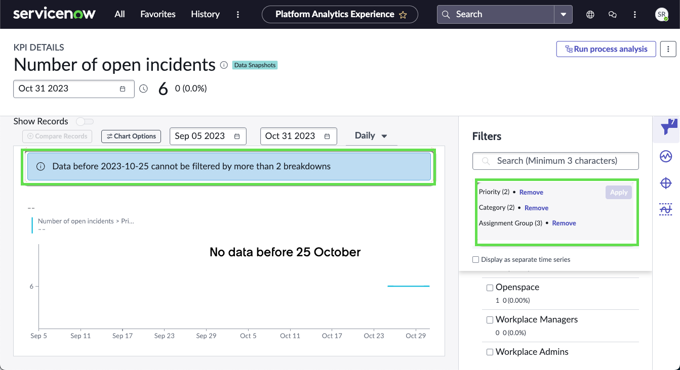This screenshot has width=680, height=370.
Task: Click the Sep 05 2023 start date field
Action: (x=208, y=136)
